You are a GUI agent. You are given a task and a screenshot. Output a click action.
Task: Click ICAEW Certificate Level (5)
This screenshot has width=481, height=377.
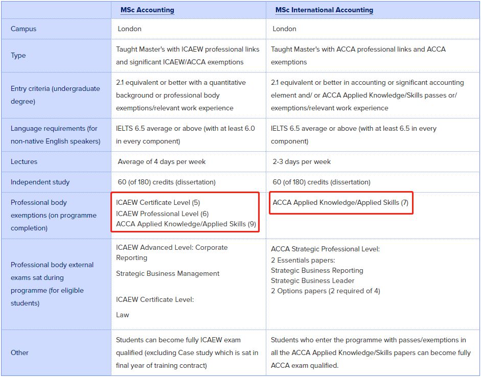(158, 203)
